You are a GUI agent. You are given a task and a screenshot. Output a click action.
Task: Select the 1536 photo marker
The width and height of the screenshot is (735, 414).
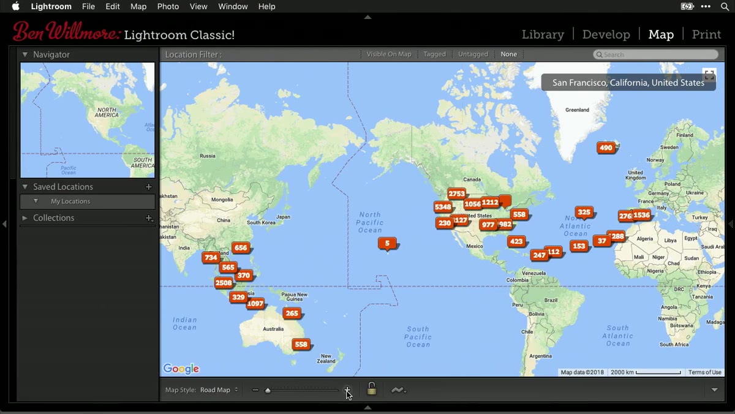click(x=641, y=215)
